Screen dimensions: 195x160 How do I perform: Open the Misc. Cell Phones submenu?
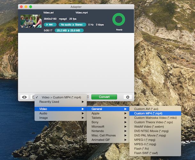[108, 135]
